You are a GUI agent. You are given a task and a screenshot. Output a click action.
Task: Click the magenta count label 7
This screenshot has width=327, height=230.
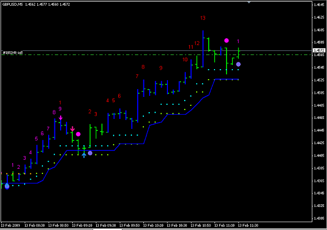coord(48,129)
